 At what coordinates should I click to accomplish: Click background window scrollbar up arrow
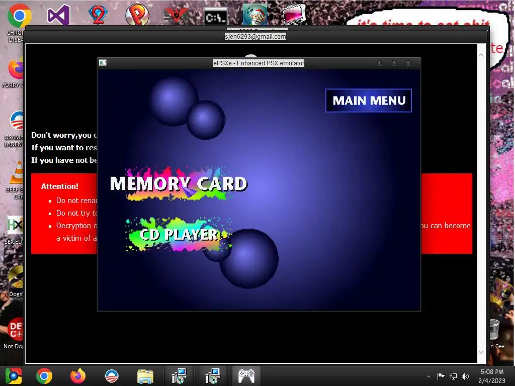coord(481,55)
